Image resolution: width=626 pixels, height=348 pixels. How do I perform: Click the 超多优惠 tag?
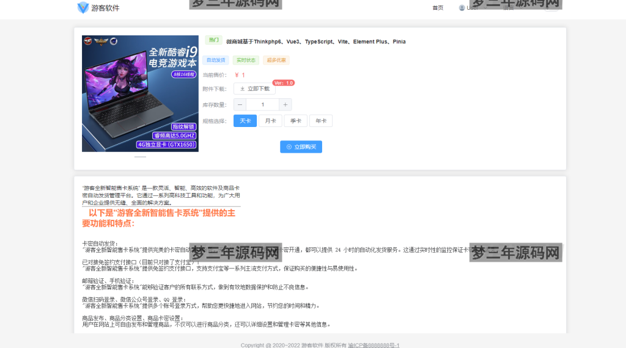point(276,60)
